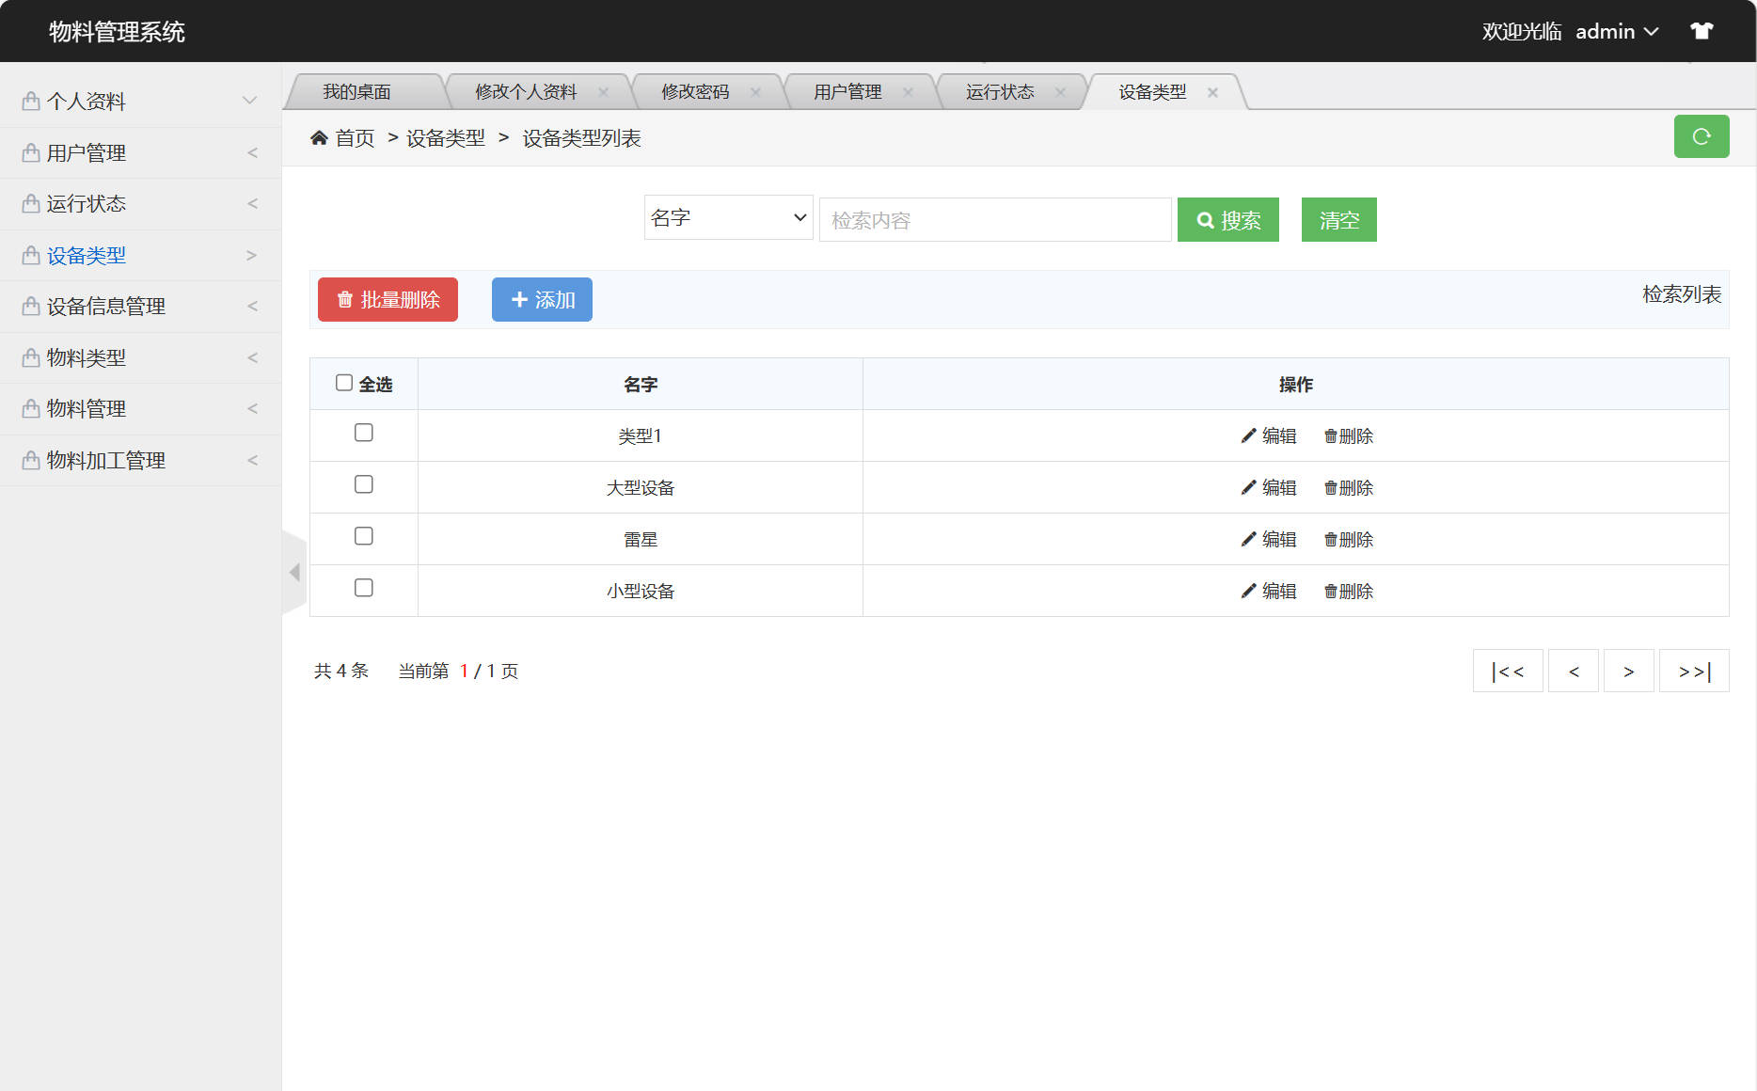
Task: Expand the 物料管理 sidebar section
Action: 141,408
